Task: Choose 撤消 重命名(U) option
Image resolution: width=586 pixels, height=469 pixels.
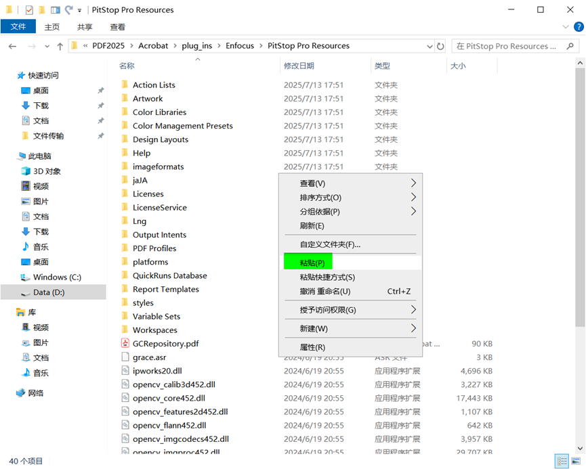Action: pos(350,291)
